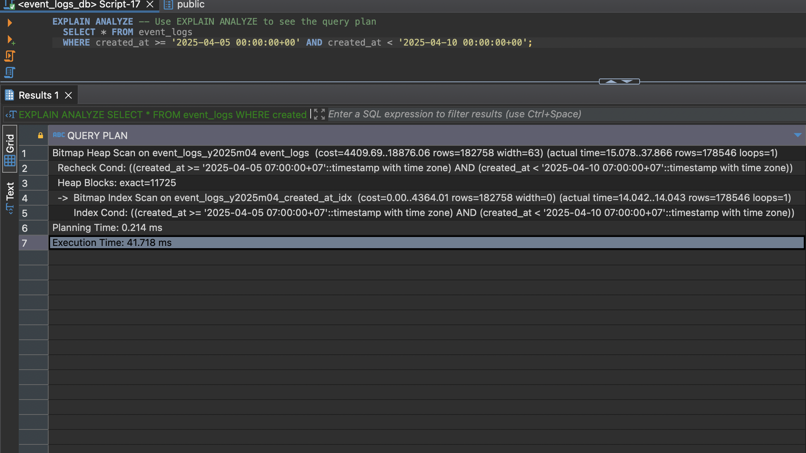
Task: Switch to the public tab
Action: point(190,5)
